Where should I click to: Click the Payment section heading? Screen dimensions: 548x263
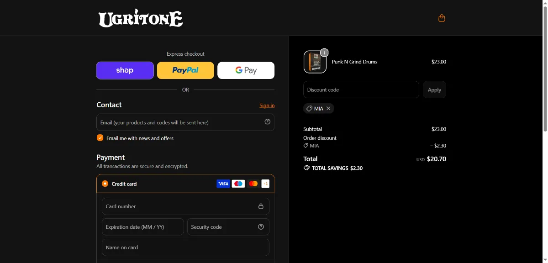(111, 157)
